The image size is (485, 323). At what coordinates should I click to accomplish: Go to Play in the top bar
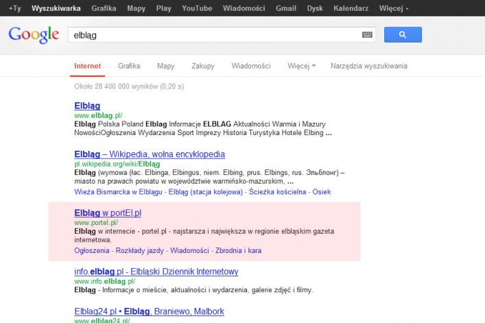click(164, 8)
